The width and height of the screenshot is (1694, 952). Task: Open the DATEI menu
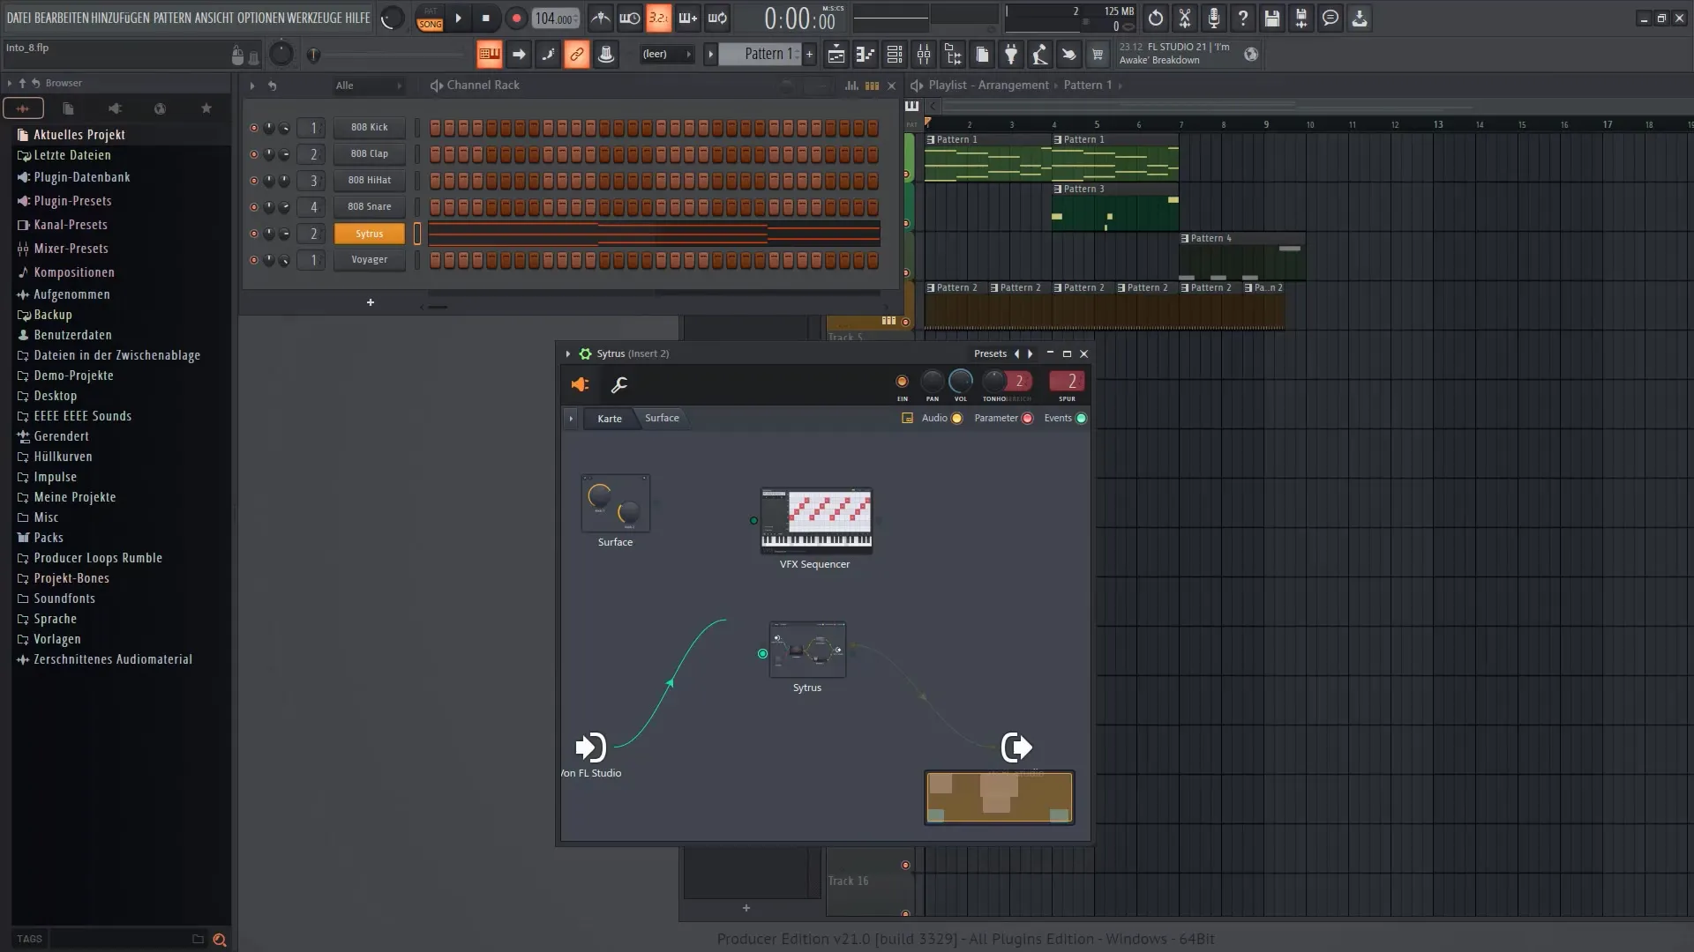[19, 18]
